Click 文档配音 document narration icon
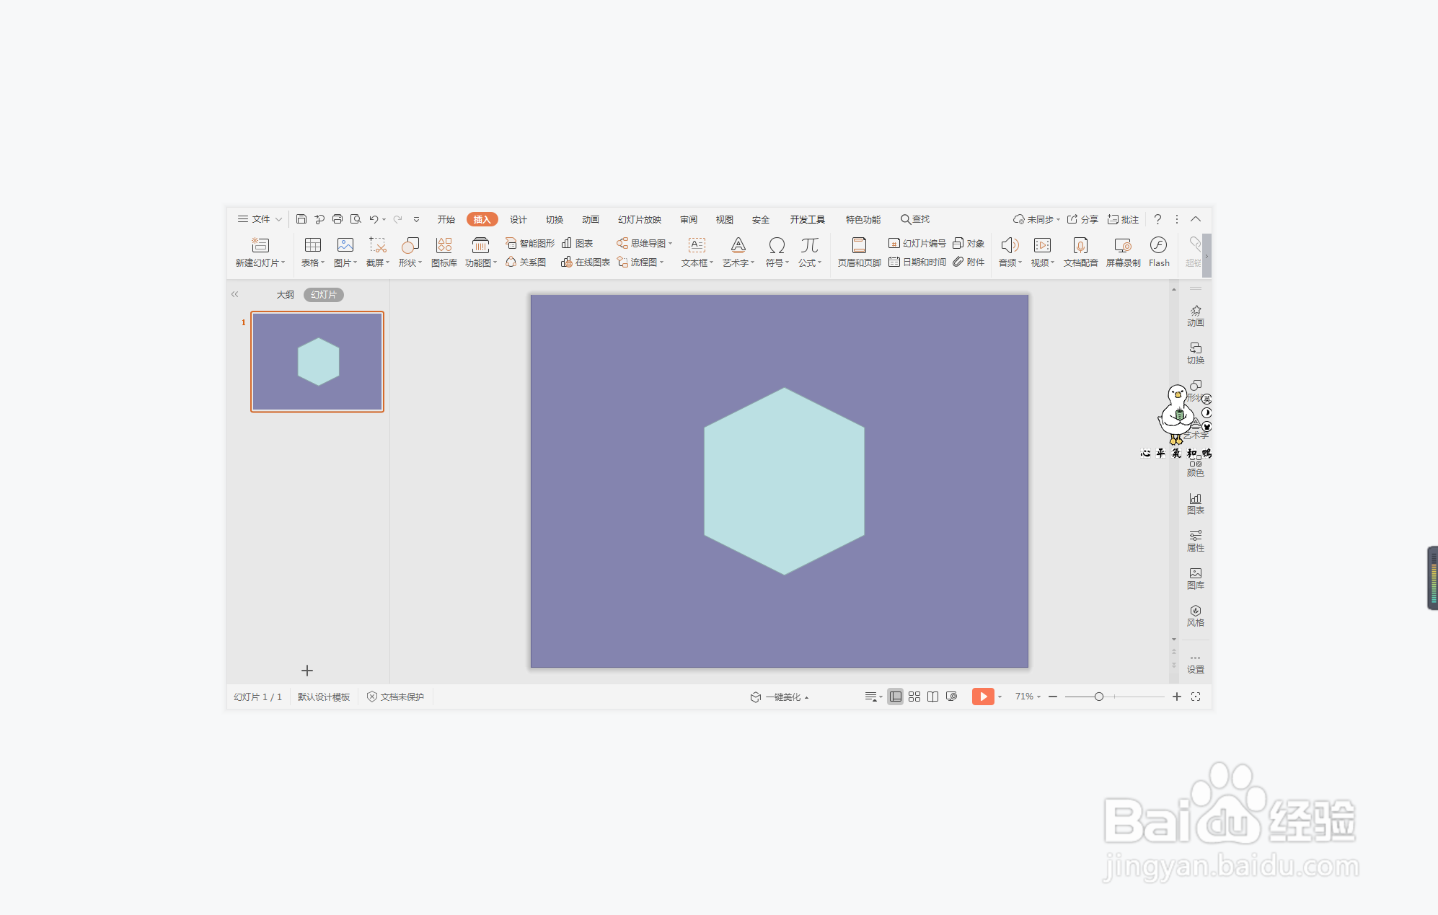The width and height of the screenshot is (1438, 915). (1080, 252)
